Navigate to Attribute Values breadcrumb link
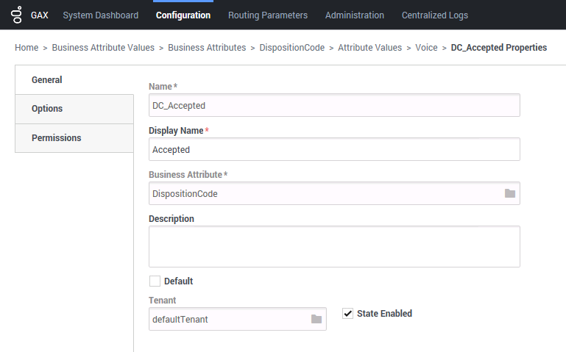566x352 pixels. pyautogui.click(x=369, y=48)
